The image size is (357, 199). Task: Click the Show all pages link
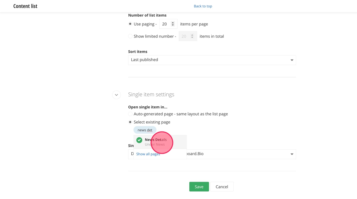click(x=148, y=154)
